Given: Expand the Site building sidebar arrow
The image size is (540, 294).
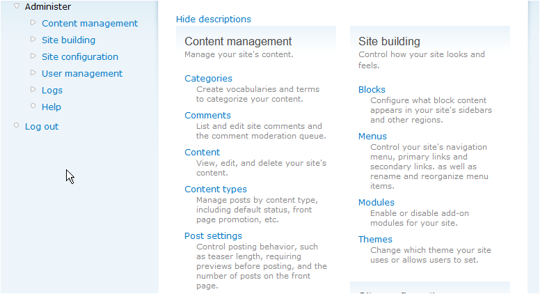Looking at the screenshot, I should [33, 39].
